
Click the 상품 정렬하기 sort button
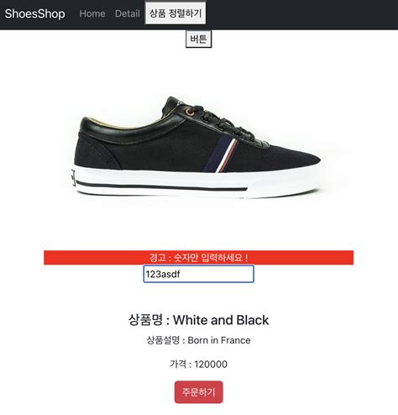point(175,13)
